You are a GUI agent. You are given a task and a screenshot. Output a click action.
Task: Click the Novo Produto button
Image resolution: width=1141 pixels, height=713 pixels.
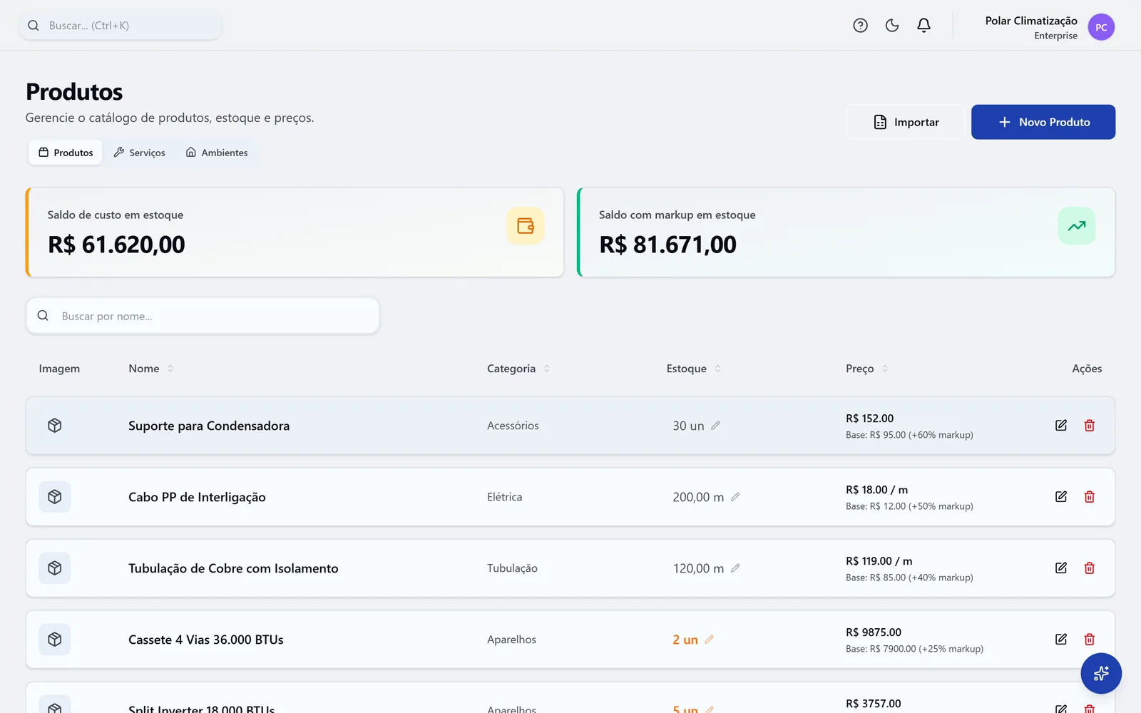1043,122
